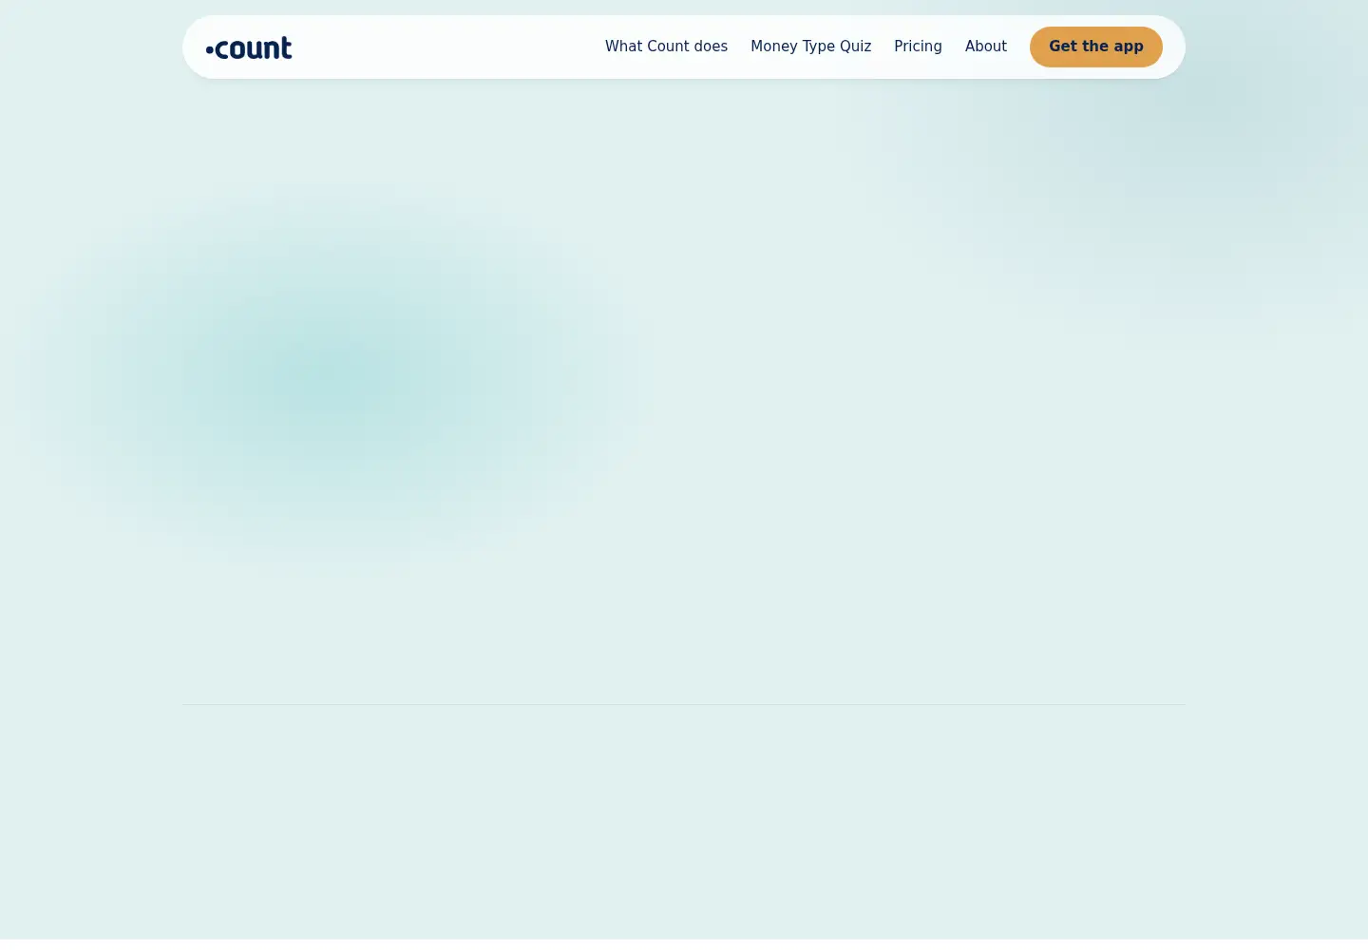Open the Pricing page

(x=918, y=47)
